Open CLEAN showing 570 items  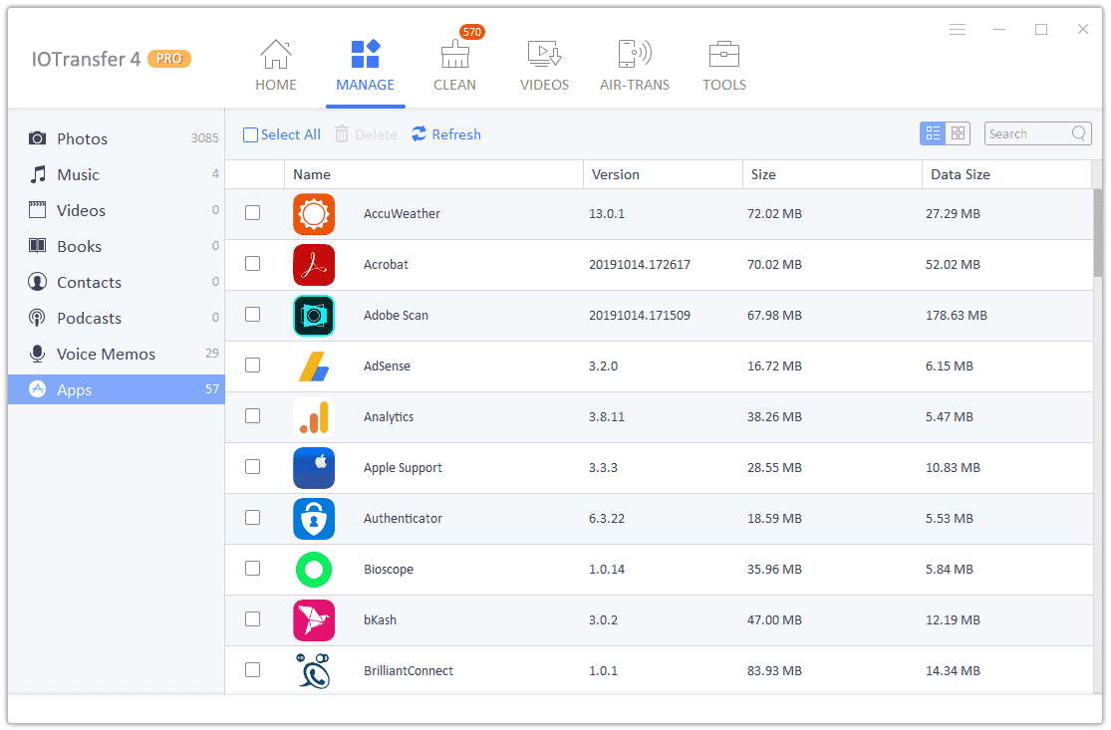[x=454, y=64]
